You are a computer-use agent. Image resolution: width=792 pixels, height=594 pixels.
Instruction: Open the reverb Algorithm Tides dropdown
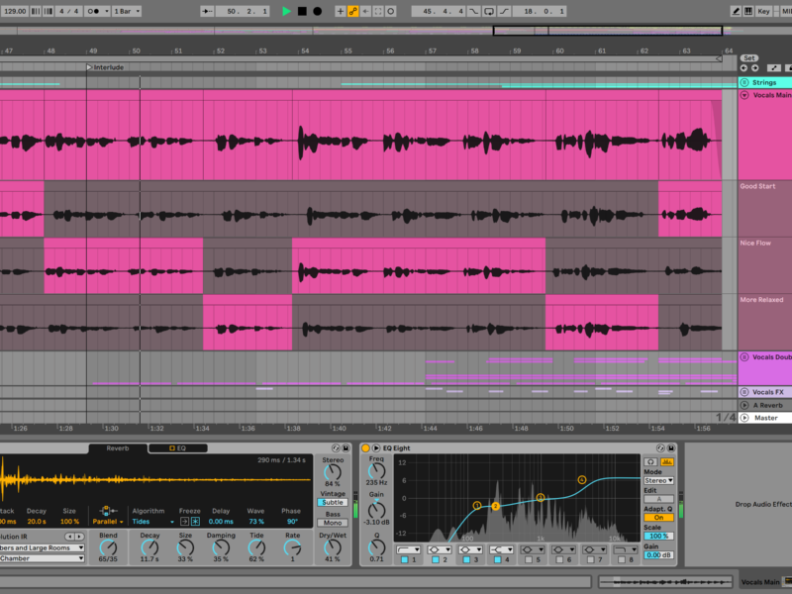tap(152, 521)
